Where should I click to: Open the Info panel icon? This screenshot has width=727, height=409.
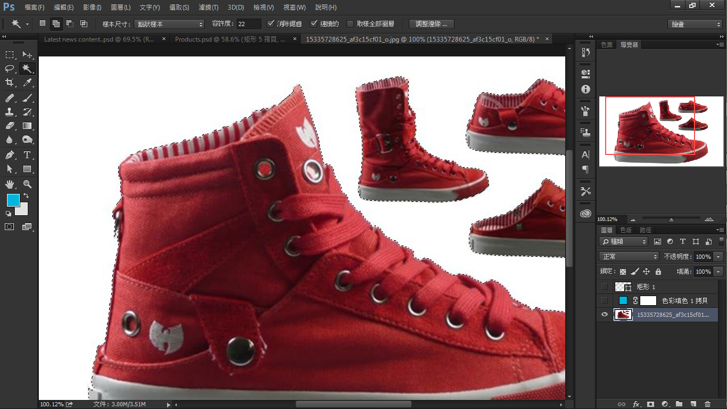tap(585, 89)
